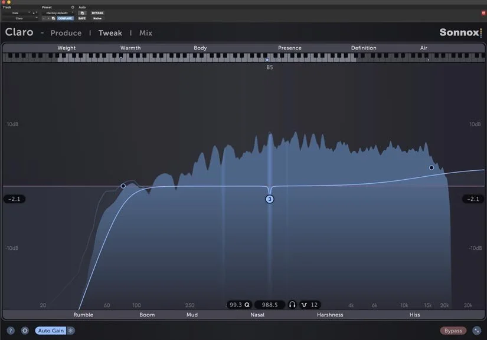Click the 10k frequency axis label
487x340 pixels.
point(404,305)
